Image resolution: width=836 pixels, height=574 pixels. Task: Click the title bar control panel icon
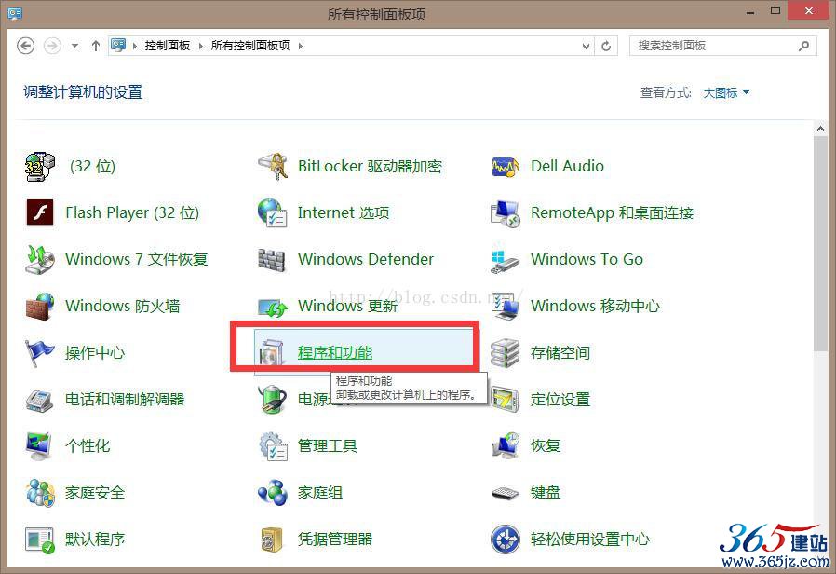[x=15, y=13]
